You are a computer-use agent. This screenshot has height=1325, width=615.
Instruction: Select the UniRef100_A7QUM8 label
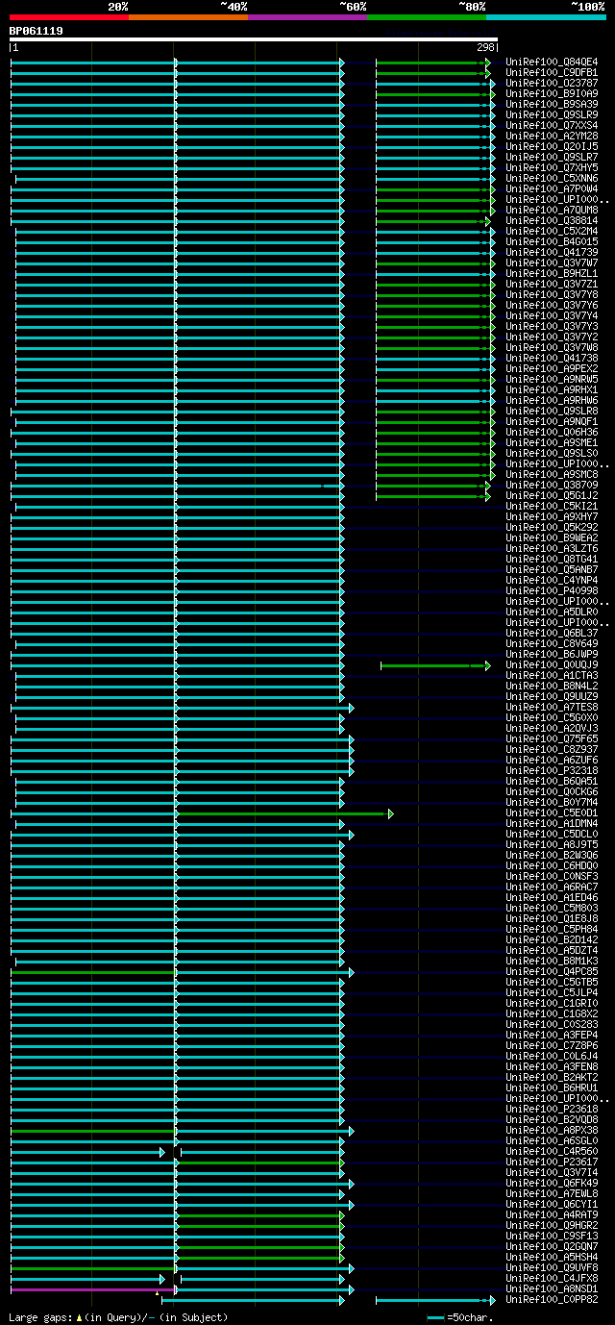pyautogui.click(x=552, y=210)
